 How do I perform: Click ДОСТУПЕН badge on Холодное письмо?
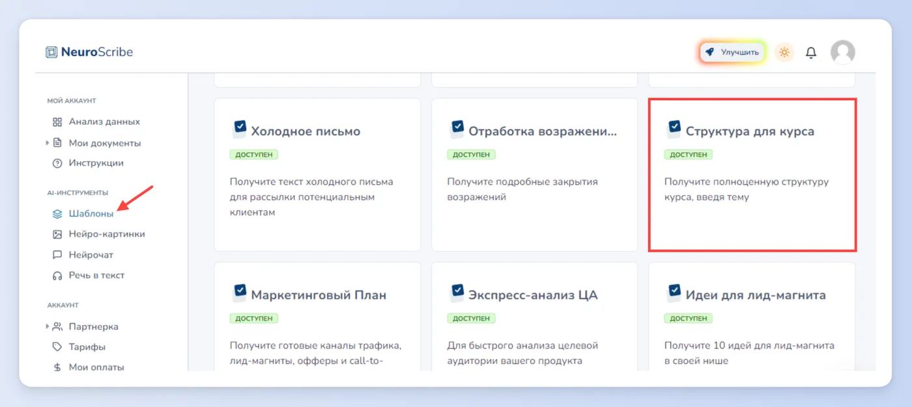[x=254, y=155]
